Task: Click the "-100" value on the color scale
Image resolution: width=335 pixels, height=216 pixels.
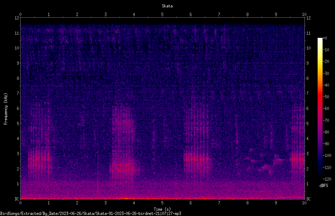Action: 327,156
